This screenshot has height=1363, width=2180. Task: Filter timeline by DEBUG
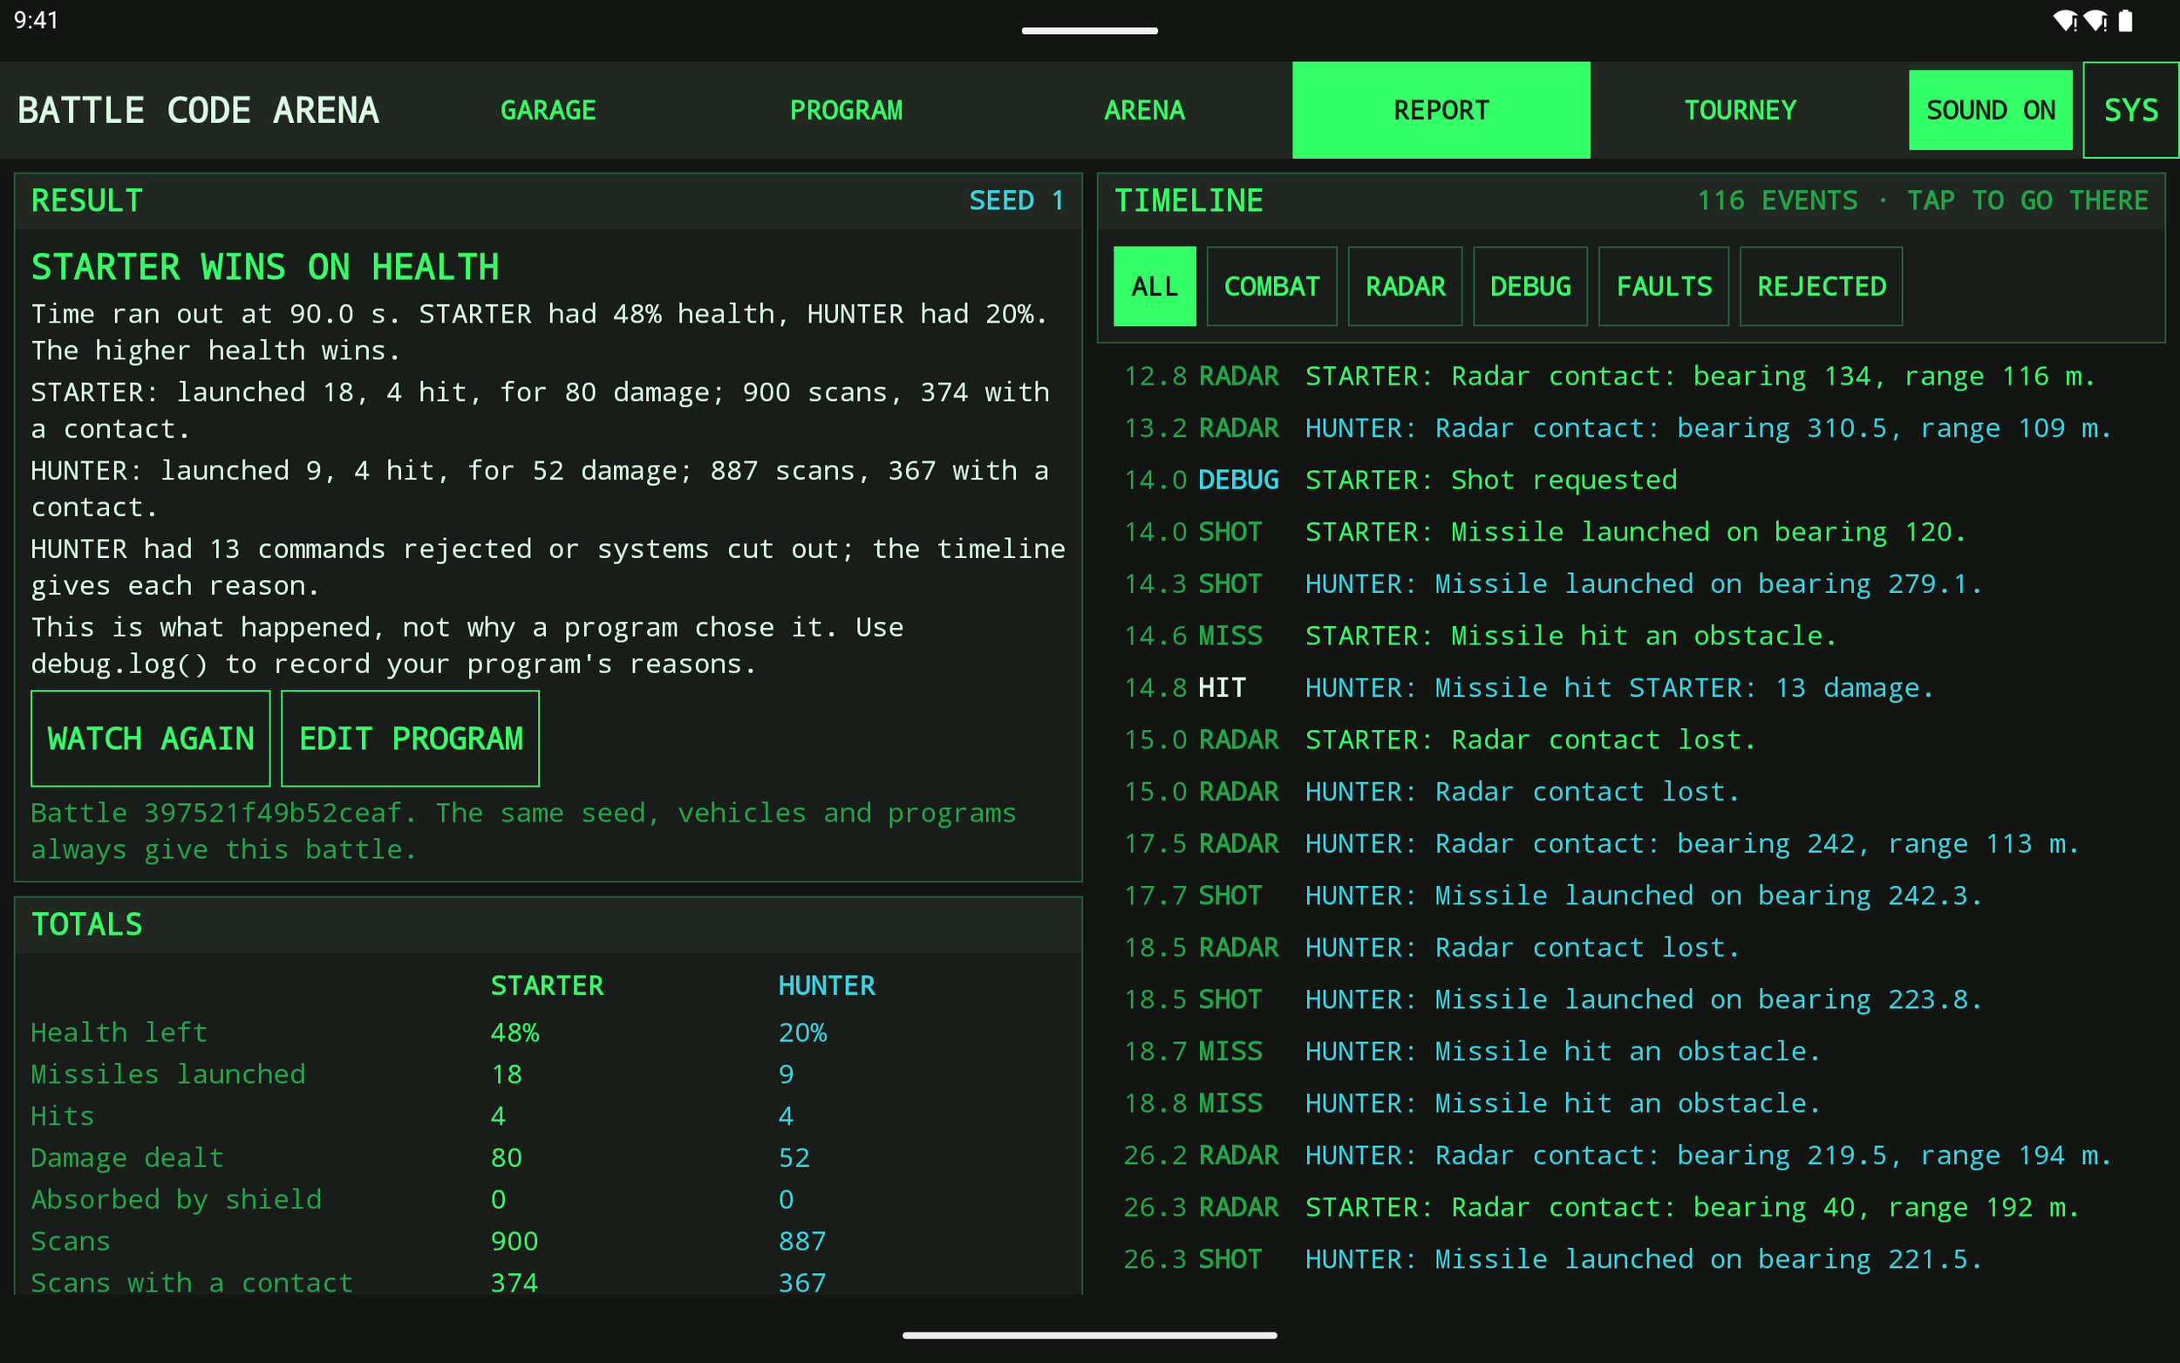point(1530,286)
